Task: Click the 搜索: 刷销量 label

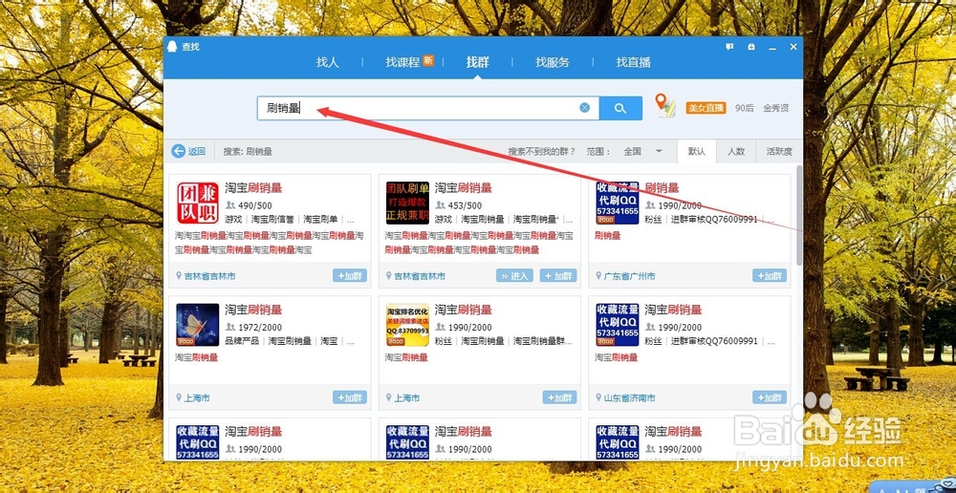Action: (x=248, y=152)
